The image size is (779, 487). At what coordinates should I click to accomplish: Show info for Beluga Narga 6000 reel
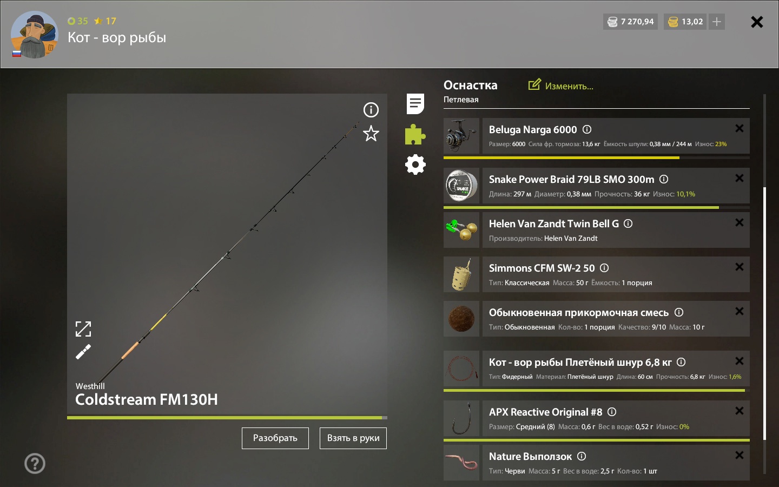[x=587, y=129]
